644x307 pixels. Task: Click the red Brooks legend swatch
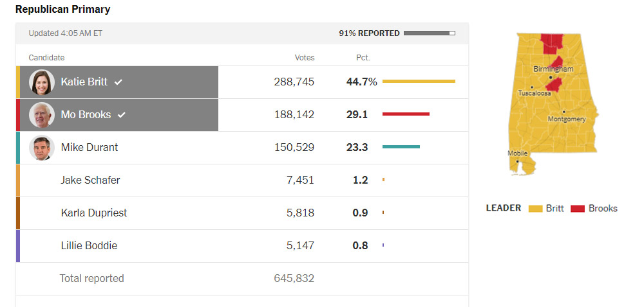(578, 209)
